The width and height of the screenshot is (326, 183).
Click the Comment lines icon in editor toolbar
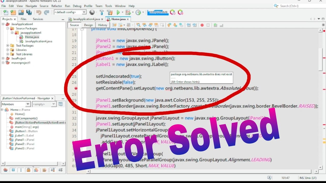[x=215, y=25]
